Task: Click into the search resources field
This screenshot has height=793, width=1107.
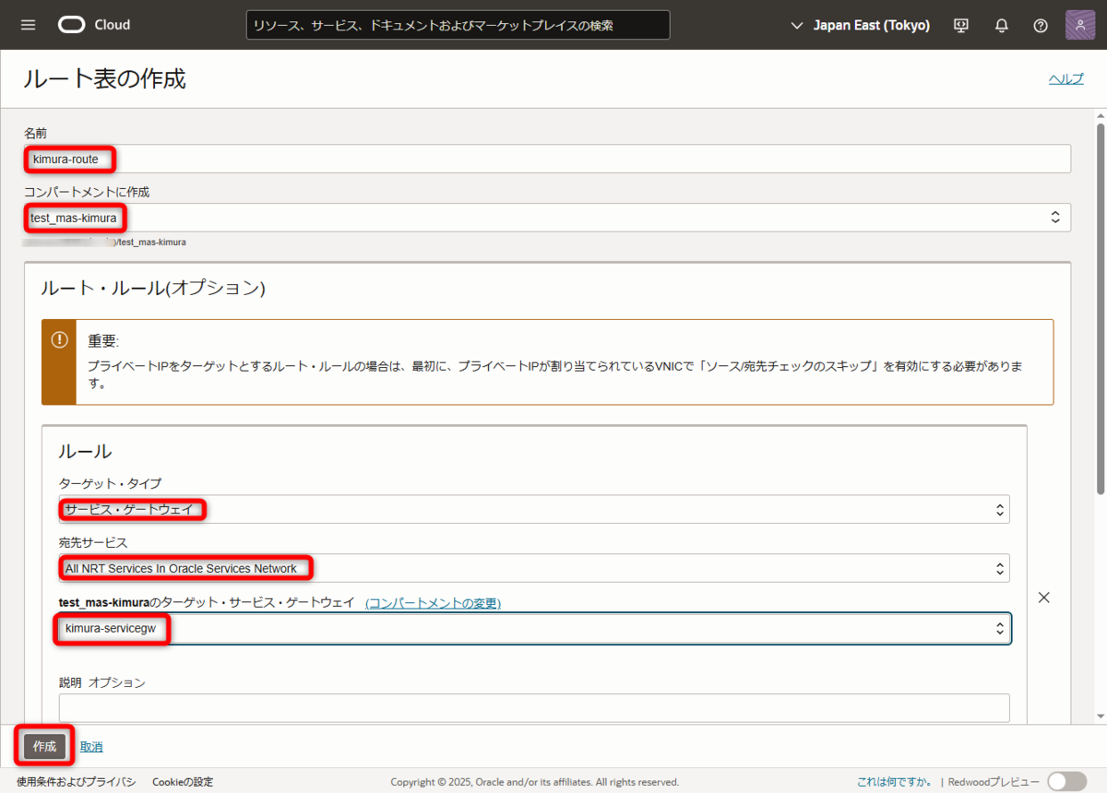Action: point(458,25)
